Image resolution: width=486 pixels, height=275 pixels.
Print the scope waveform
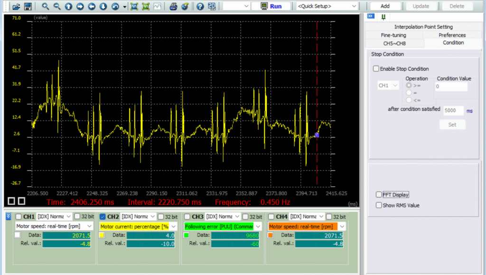coord(172,6)
